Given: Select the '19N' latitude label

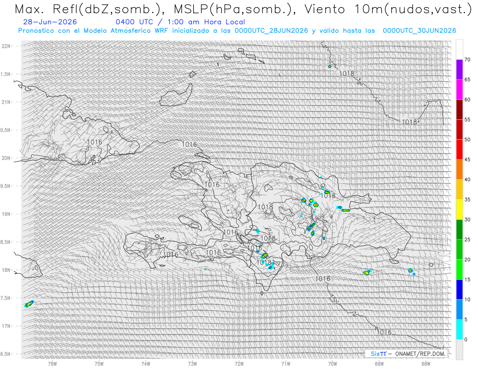Looking at the screenshot, I should (x=6, y=214).
